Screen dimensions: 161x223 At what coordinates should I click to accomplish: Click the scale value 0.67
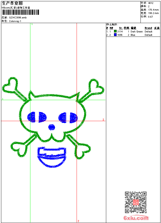(150, 17)
